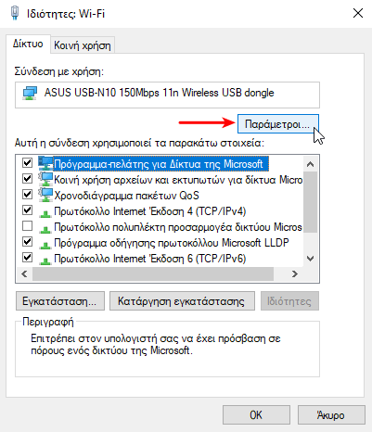The image size is (372, 432).
Task: Enable the network adapter multiplexor protocol checkbox
Action: (27, 226)
